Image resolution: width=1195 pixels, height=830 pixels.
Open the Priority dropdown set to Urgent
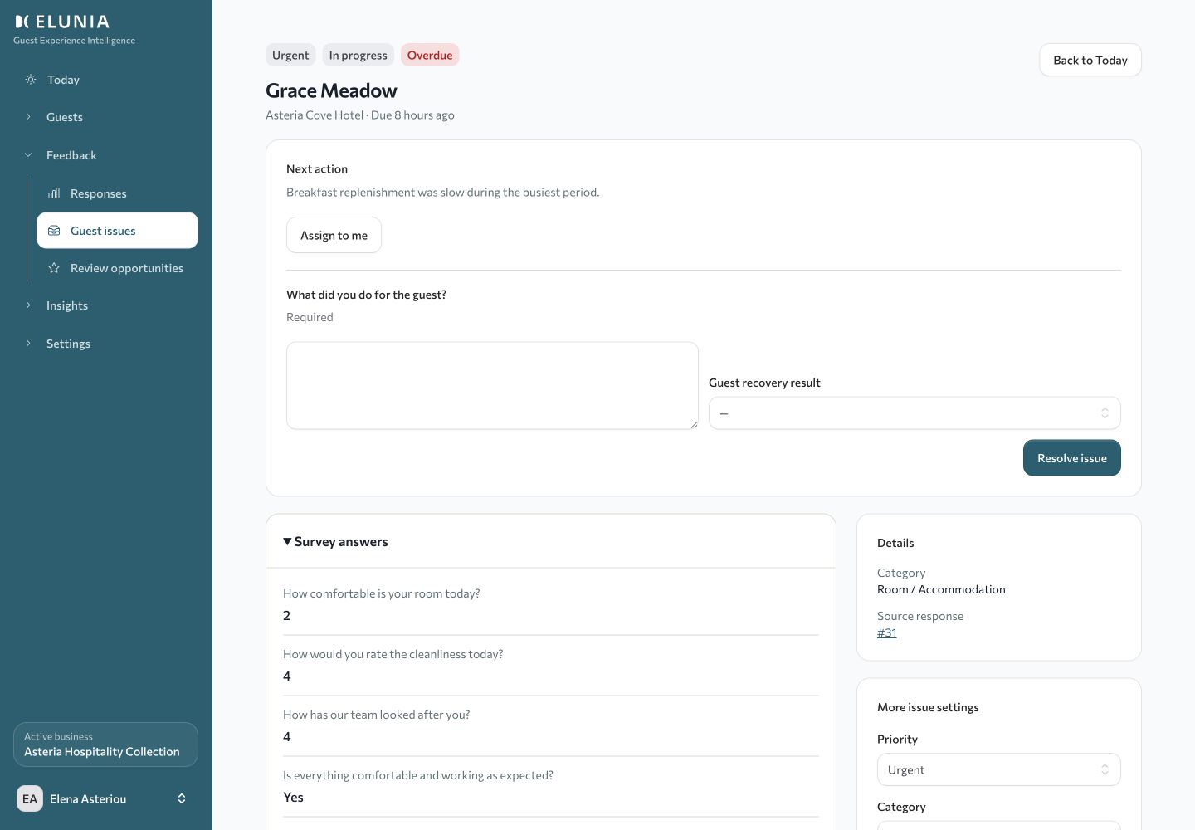tap(999, 769)
